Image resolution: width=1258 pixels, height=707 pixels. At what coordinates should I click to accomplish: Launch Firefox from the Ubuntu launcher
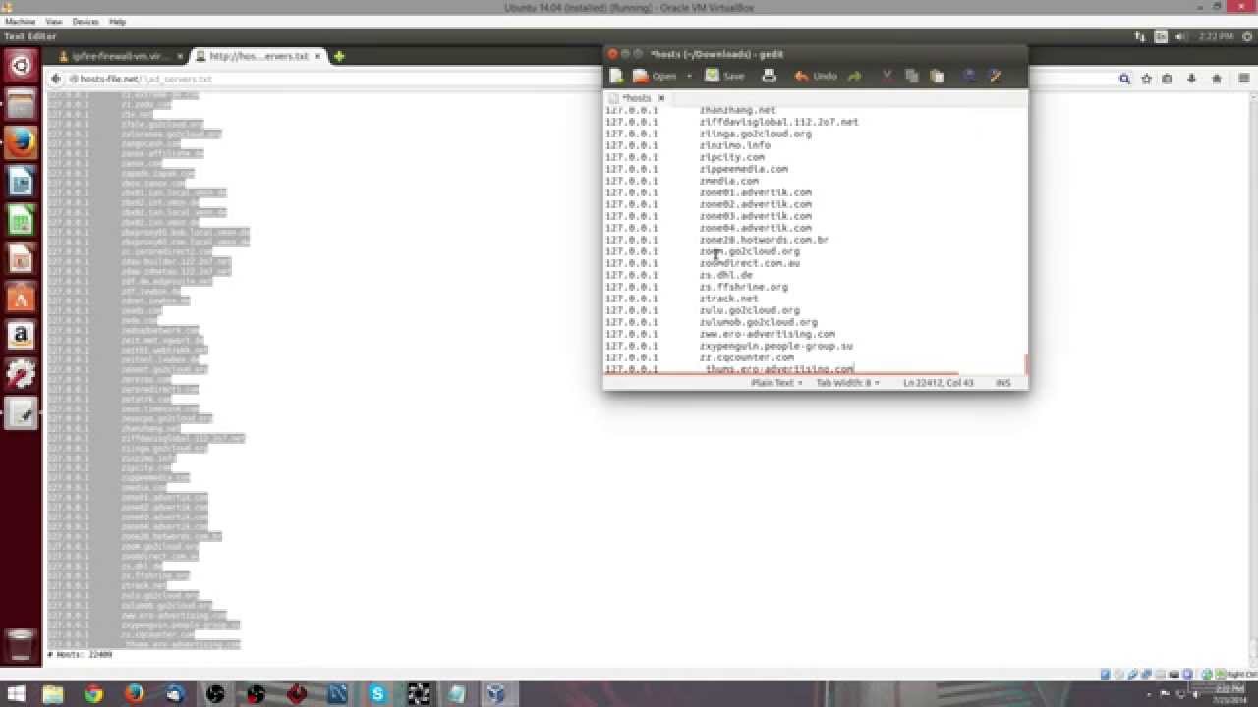[x=22, y=142]
